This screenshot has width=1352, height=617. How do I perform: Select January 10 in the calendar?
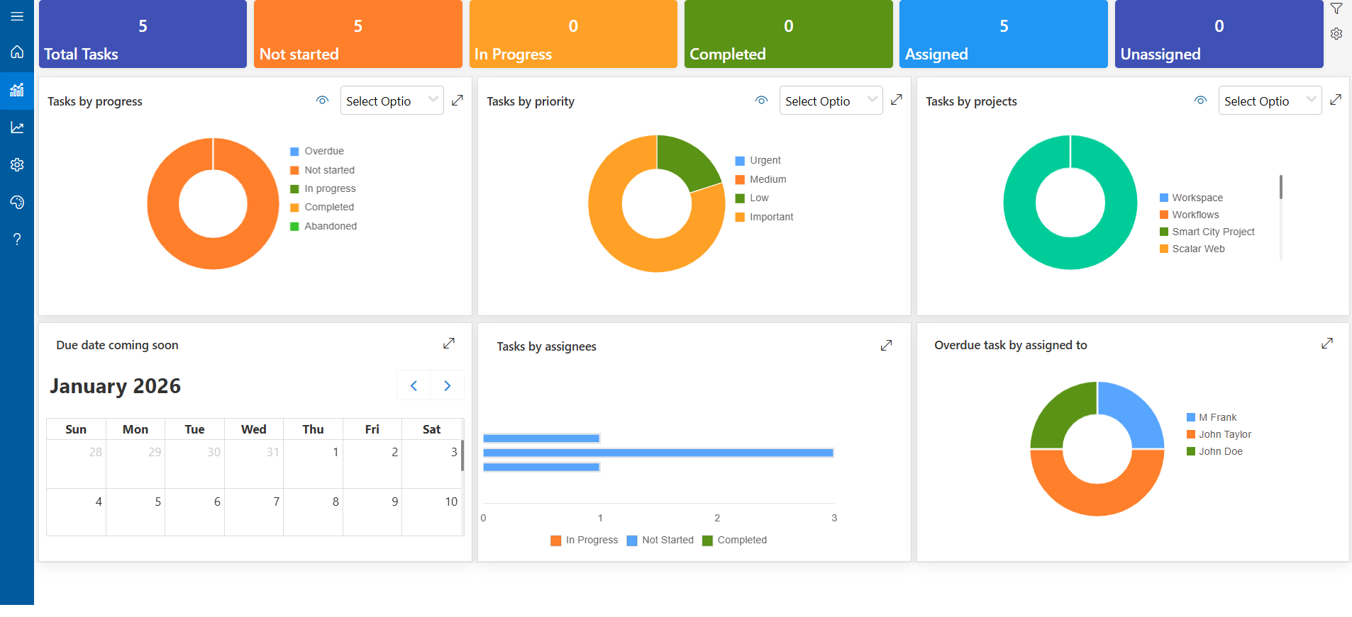click(432, 512)
